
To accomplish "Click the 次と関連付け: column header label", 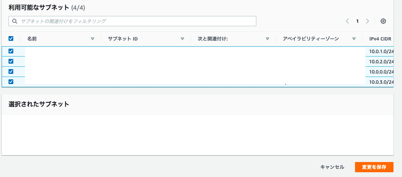I will 213,39.
